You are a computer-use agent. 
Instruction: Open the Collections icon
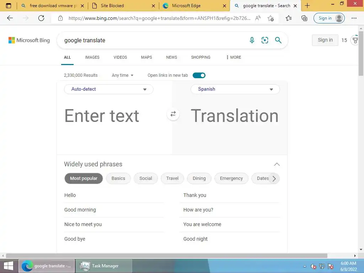(304, 18)
